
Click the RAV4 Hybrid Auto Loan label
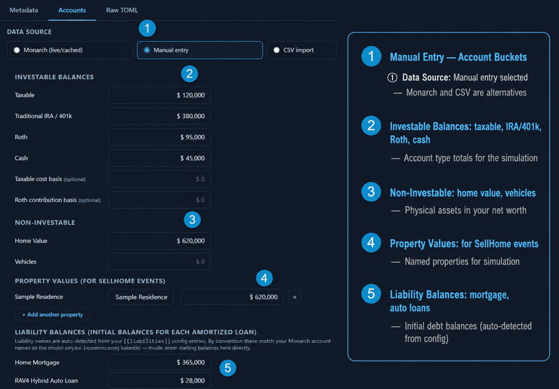coord(46,381)
